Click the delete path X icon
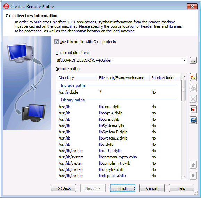The image size is (201, 198). tap(193, 99)
